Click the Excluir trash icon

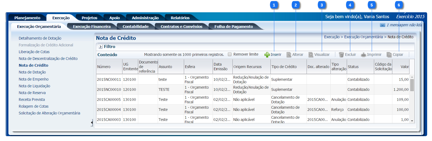coord(341,55)
